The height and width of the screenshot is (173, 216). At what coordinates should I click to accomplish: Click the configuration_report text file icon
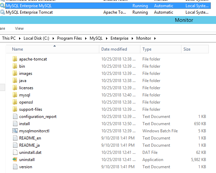coord(15,116)
